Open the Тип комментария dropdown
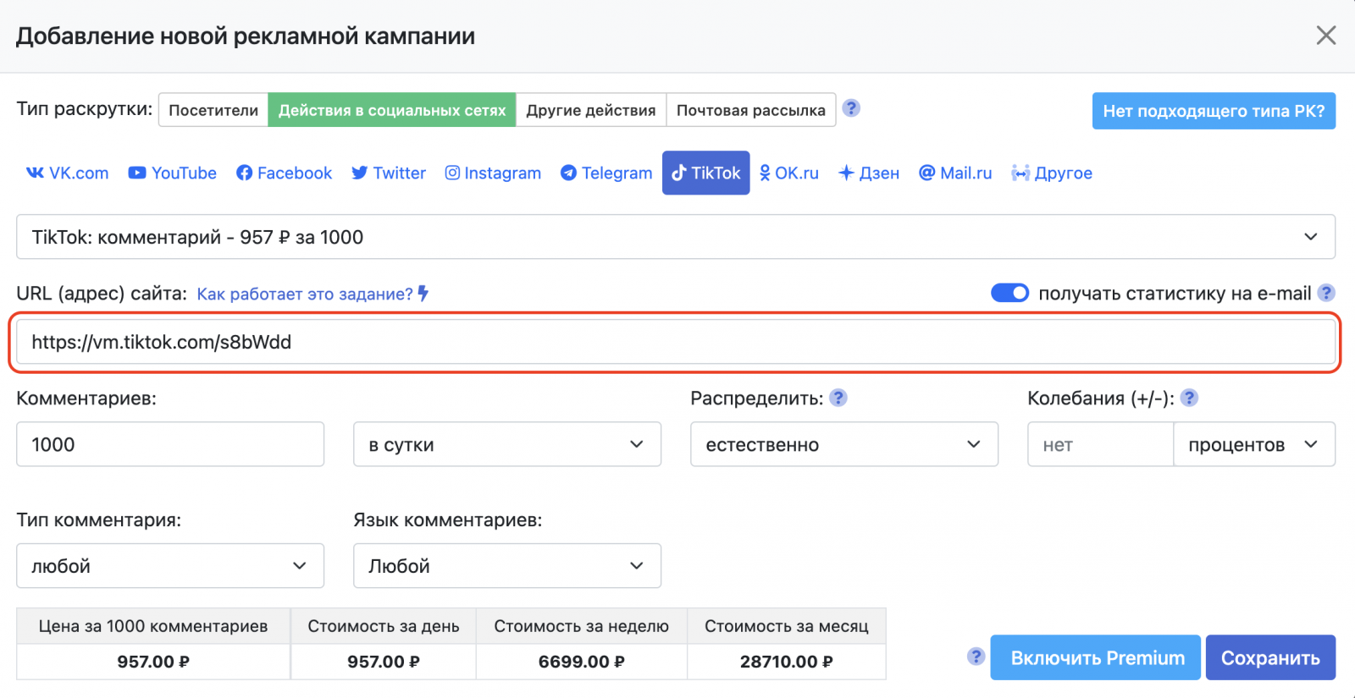Screen dimensions: 1355x698 pos(169,566)
